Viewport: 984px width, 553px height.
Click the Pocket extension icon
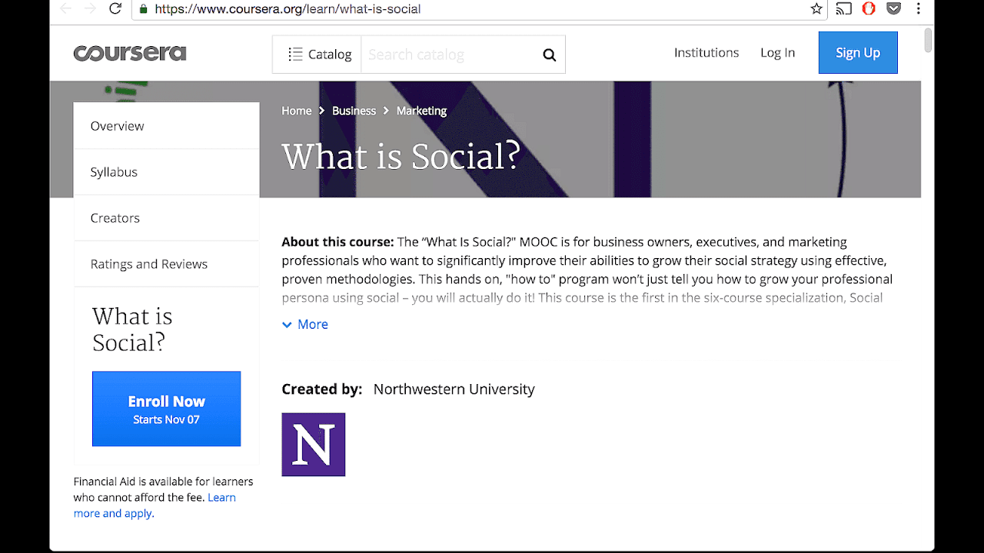(x=893, y=9)
